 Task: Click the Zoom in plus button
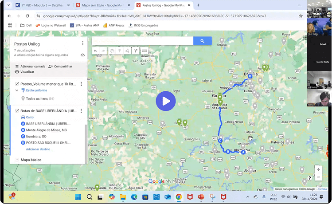[318, 169]
